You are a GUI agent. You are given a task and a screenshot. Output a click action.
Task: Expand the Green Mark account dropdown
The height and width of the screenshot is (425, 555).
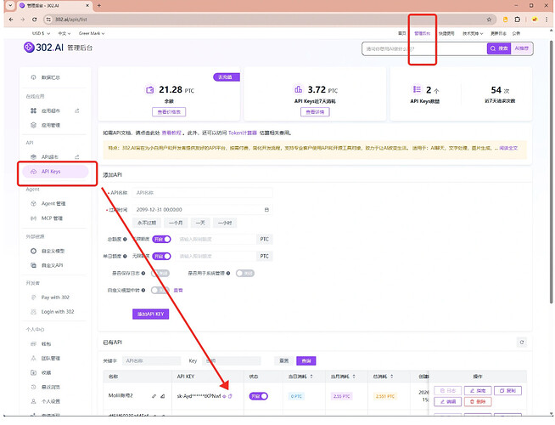tap(92, 33)
